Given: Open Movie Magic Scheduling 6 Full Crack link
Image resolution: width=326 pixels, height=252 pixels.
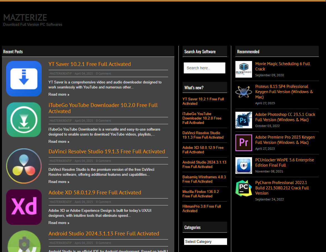Looking at the screenshot, I should click(x=283, y=66).
